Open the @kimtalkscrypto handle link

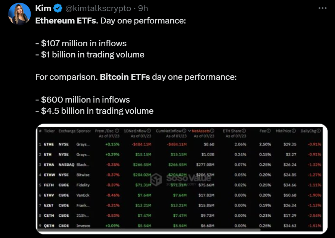[98, 8]
